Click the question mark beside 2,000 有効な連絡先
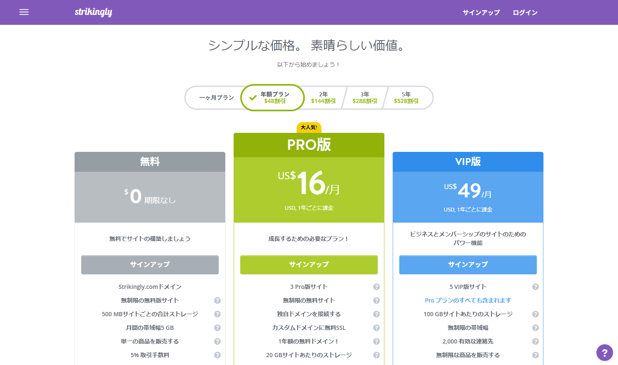The width and height of the screenshot is (618, 365). point(536,341)
